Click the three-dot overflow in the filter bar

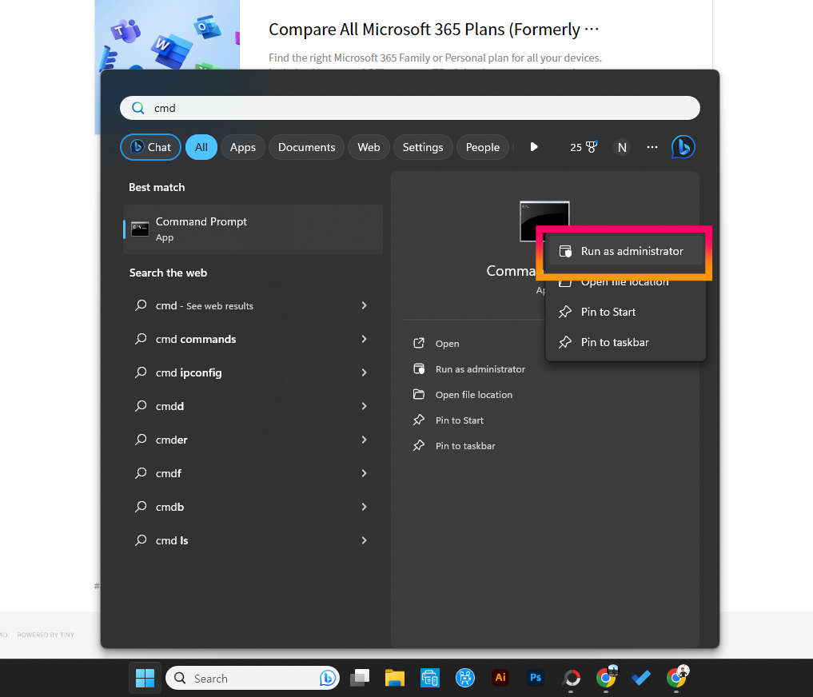click(652, 146)
